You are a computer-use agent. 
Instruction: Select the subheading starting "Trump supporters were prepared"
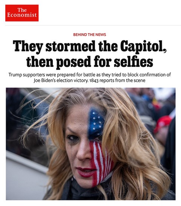click(90, 77)
